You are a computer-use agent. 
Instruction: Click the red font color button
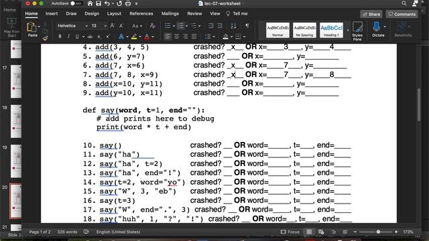click(147, 37)
